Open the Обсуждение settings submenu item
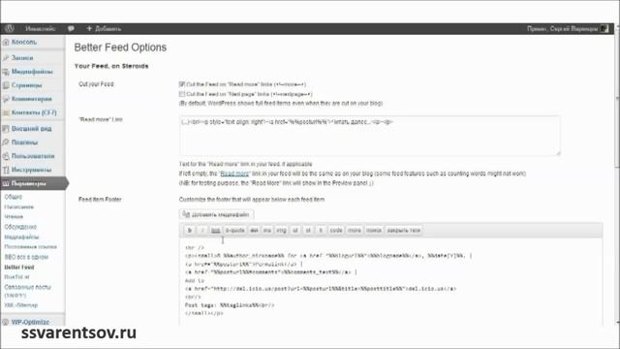This screenshot has height=349, width=620. 20,227
